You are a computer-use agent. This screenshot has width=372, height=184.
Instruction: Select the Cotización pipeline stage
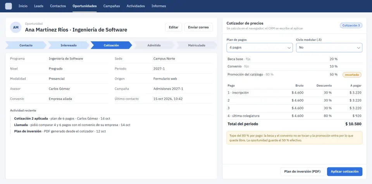point(111,45)
